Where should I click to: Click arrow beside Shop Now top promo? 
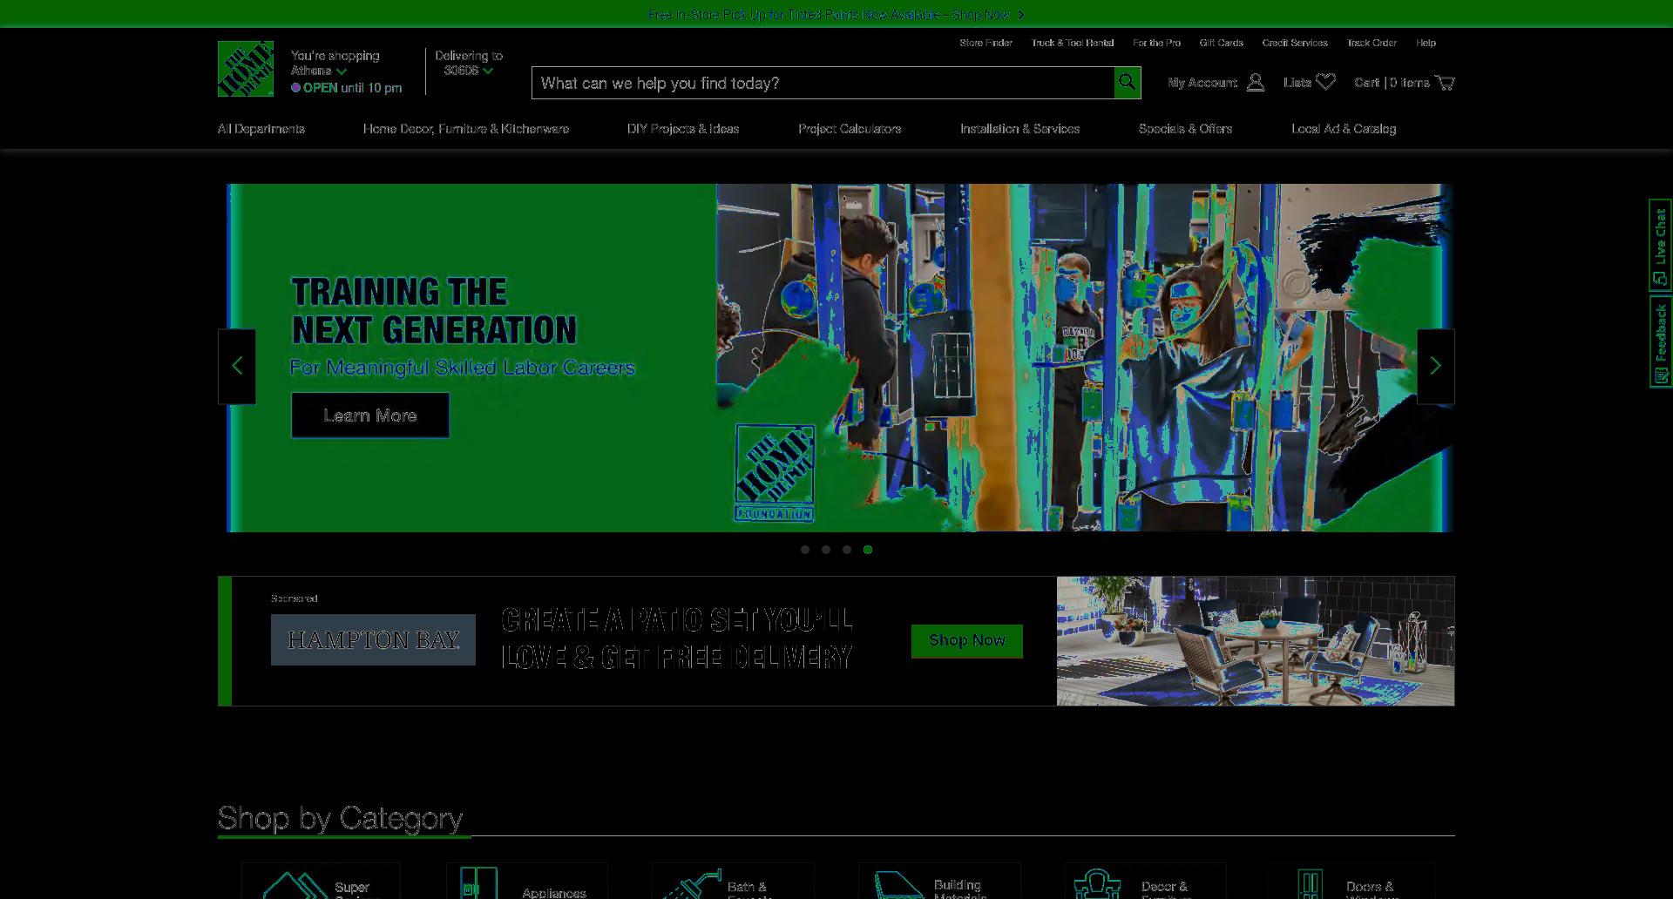(x=1021, y=15)
